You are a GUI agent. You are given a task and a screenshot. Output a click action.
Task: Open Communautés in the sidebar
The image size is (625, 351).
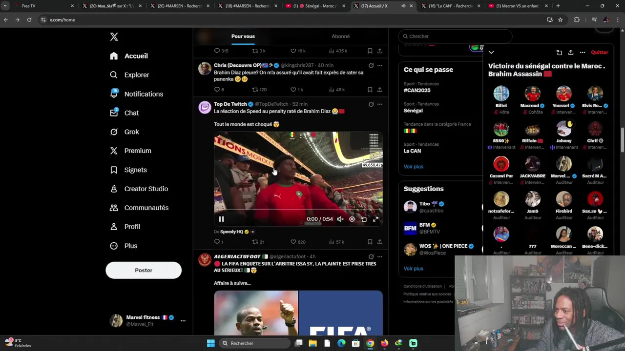coord(139,208)
